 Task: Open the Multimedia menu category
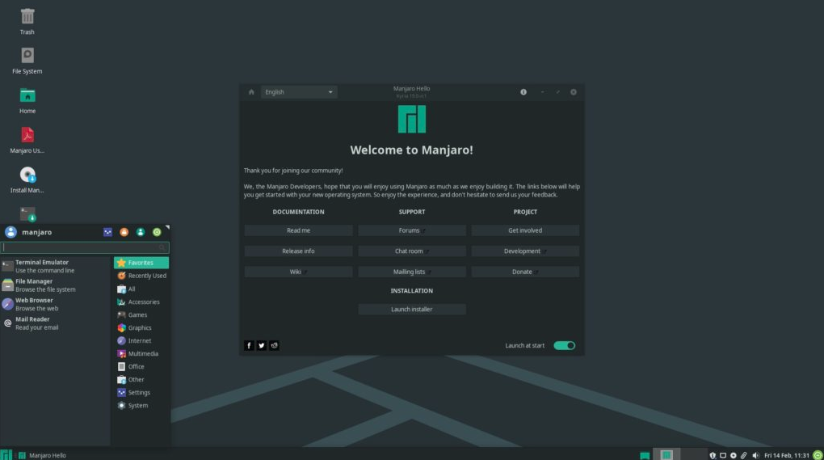tap(143, 354)
